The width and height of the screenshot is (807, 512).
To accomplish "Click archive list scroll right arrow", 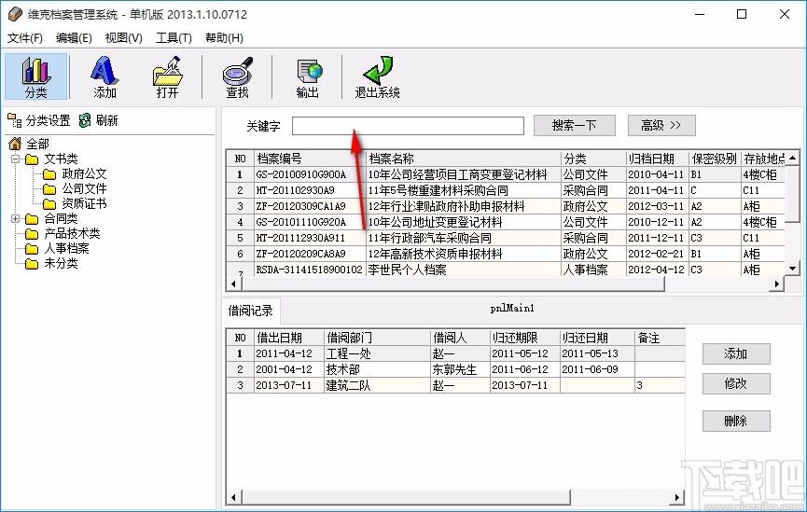I will (x=777, y=284).
